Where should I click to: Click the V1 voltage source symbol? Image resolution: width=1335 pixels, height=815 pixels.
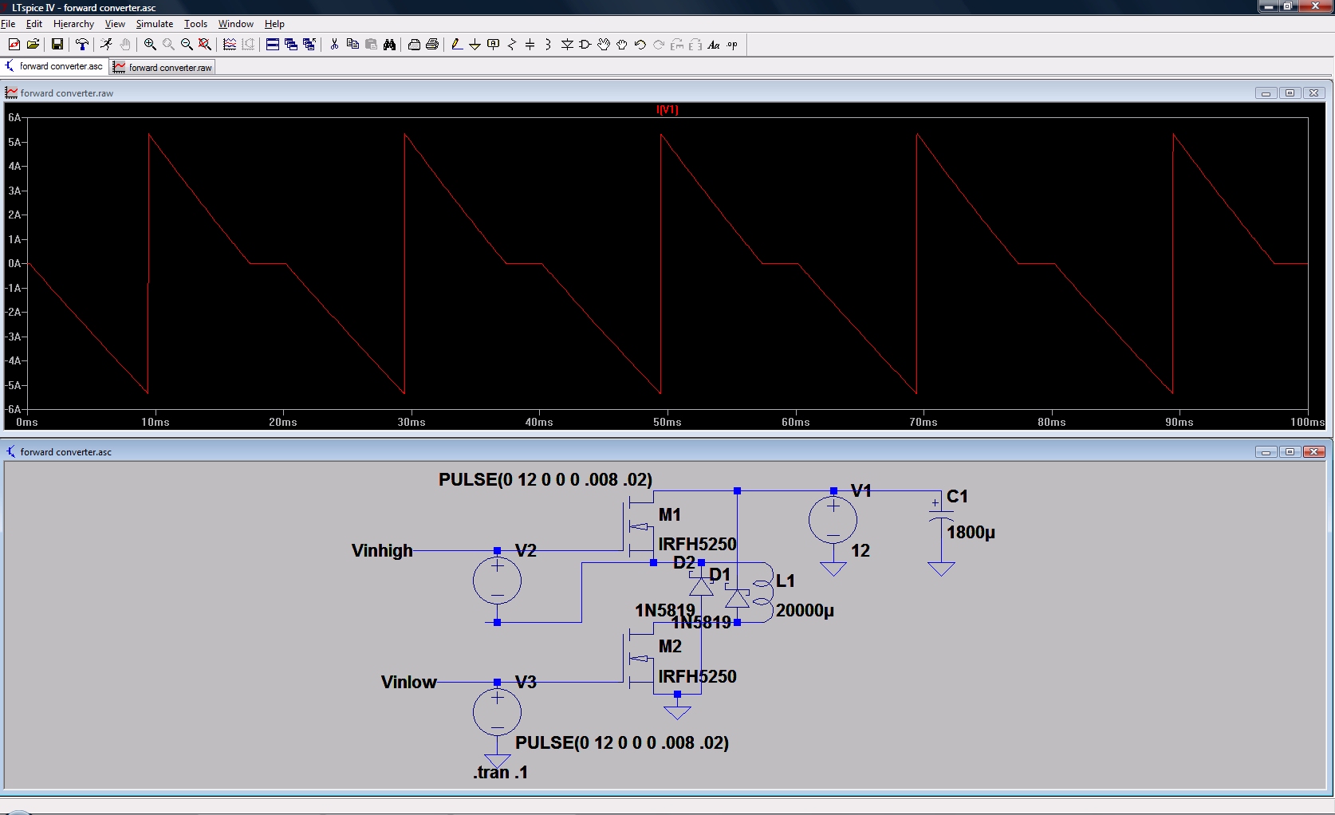point(833,521)
